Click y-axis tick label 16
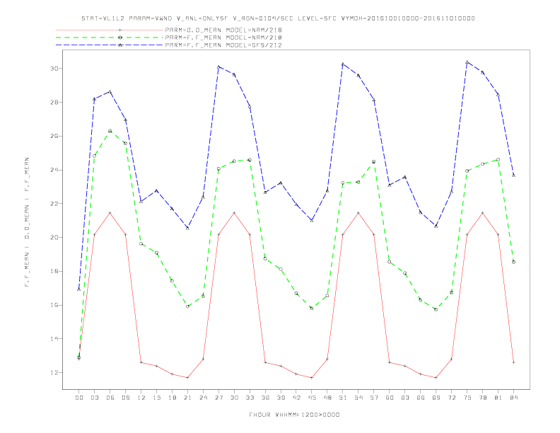Image resolution: width=560 pixels, height=433 pixels. pyautogui.click(x=54, y=305)
